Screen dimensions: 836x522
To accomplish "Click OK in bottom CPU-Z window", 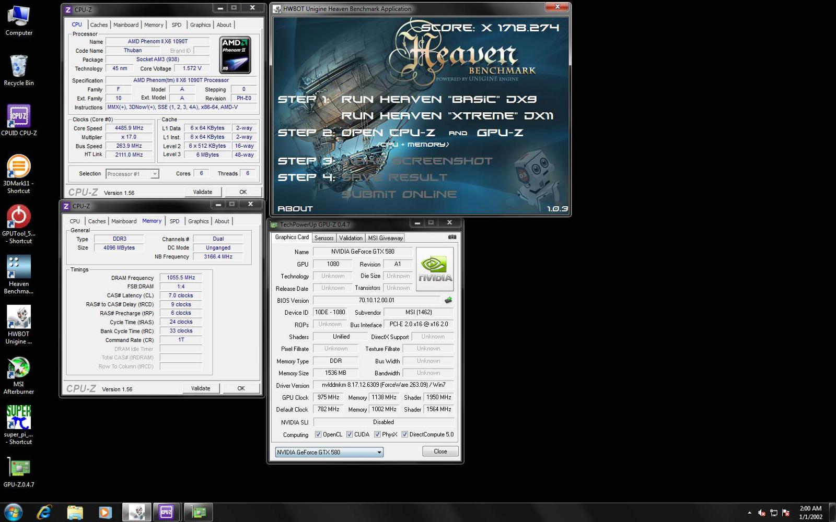I will tap(241, 388).
